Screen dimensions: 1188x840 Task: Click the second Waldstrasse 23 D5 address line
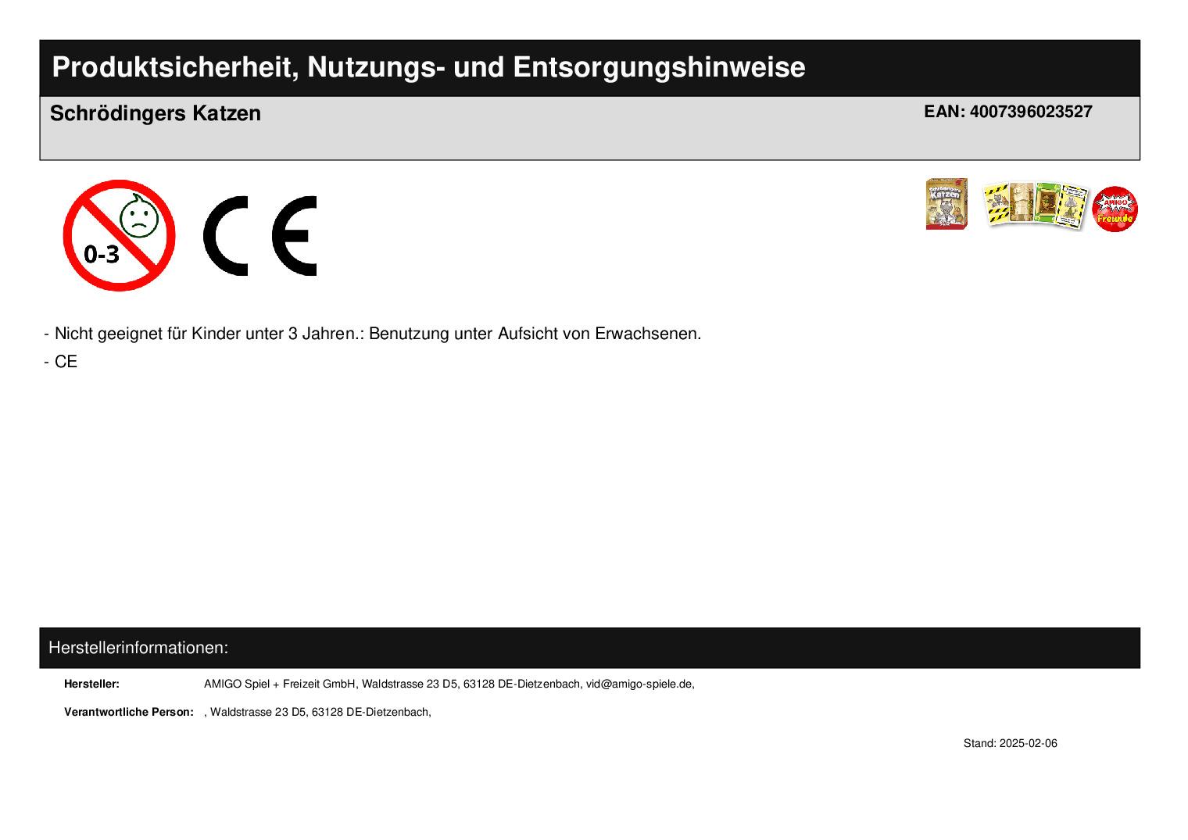coord(317,712)
